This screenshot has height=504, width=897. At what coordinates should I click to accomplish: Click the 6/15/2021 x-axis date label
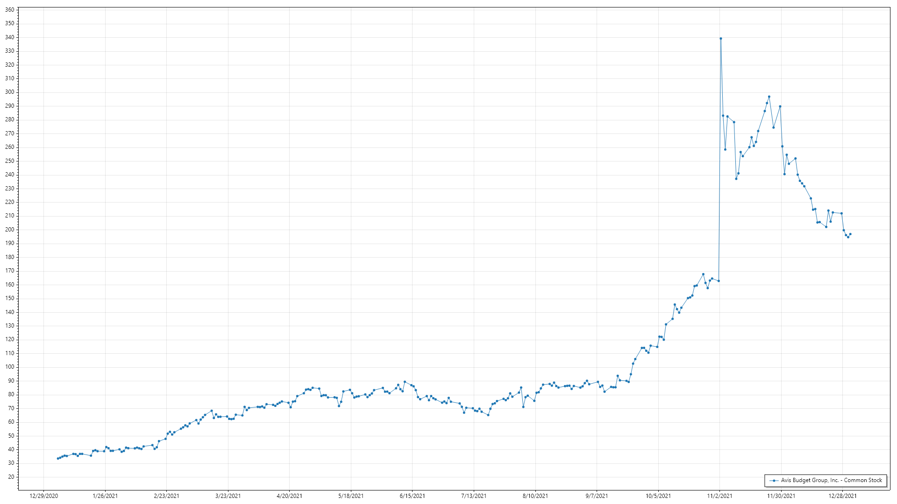pos(412,496)
